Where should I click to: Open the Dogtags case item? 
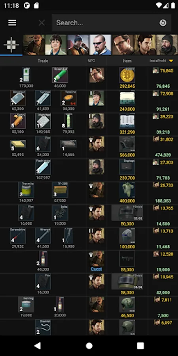(x=127, y=167)
